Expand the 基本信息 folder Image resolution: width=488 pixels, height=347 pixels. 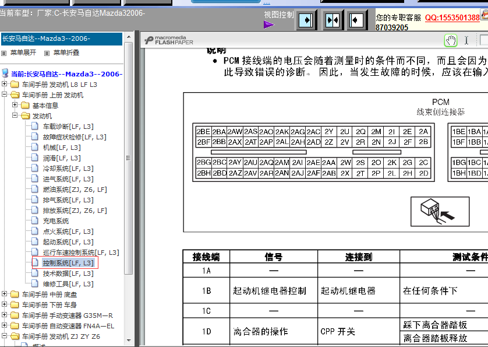pos(15,105)
